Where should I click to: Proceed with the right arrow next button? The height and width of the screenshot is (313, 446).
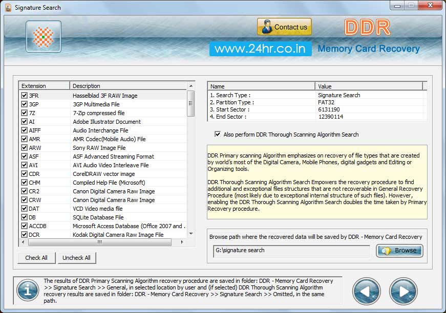(x=403, y=291)
